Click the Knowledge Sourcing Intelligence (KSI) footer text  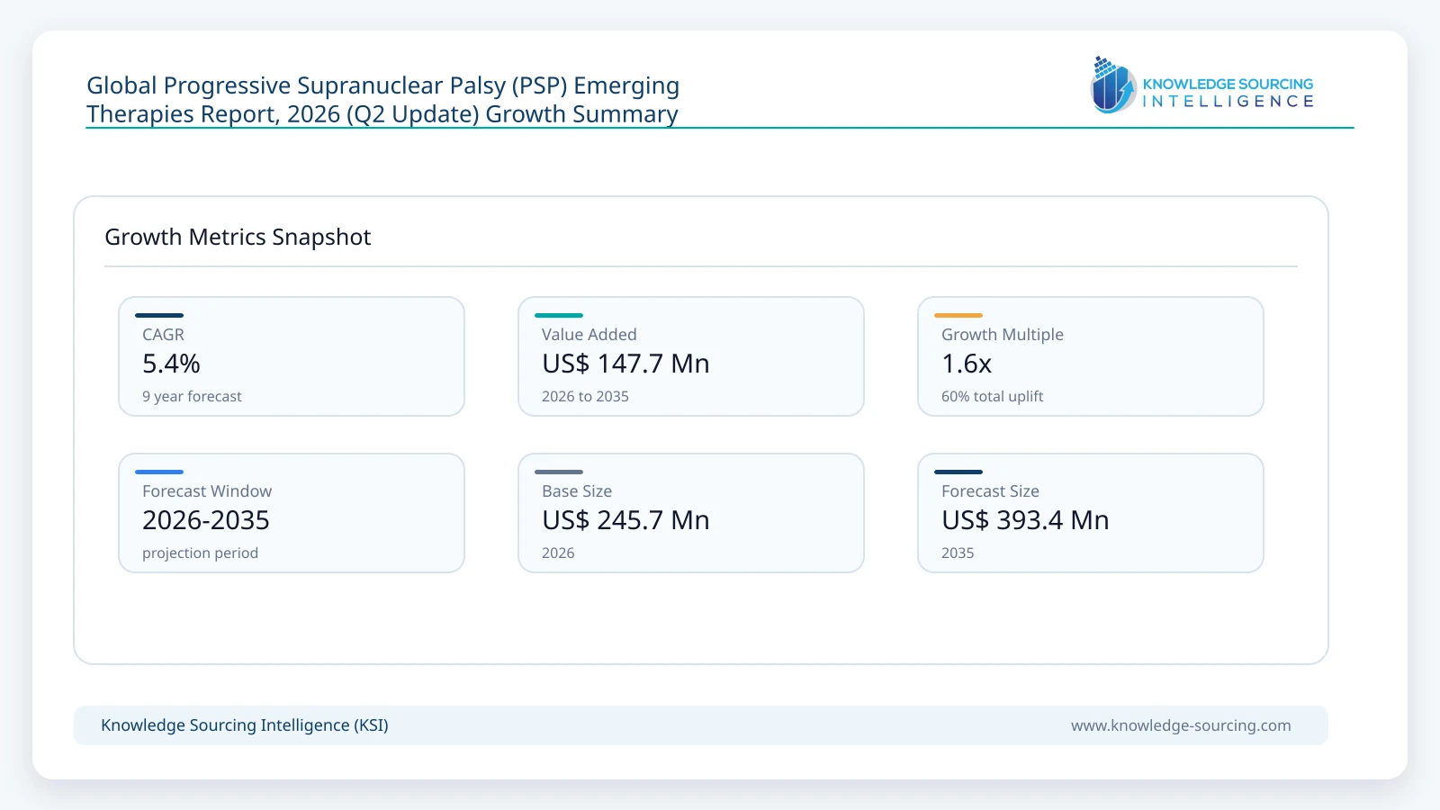tap(245, 725)
